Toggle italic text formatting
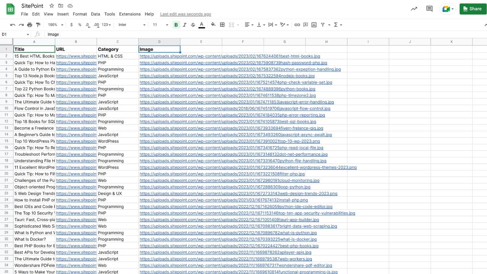This screenshot has height=274, width=487. coord(184,25)
